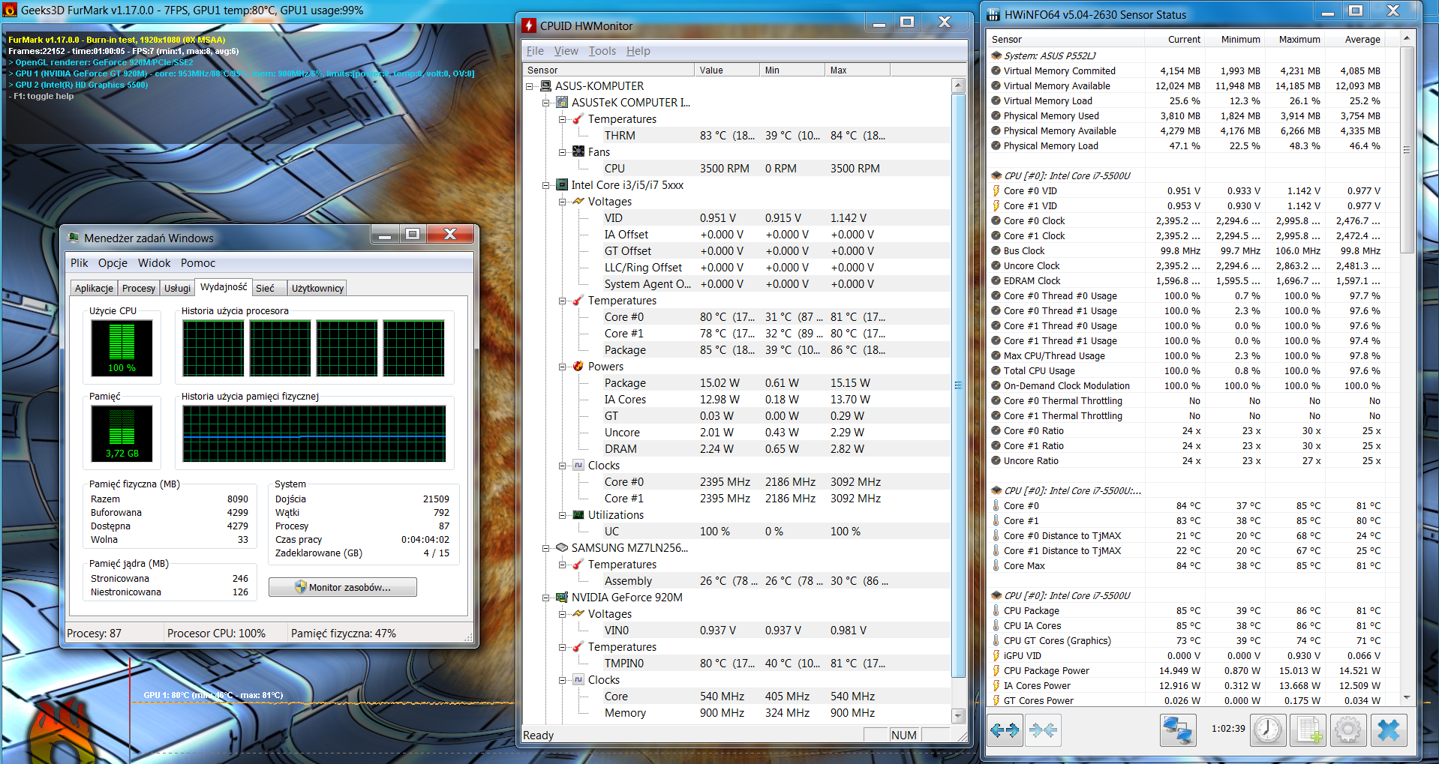Open the Tools menu in HWMonitor
The image size is (1439, 764).
pyautogui.click(x=602, y=51)
